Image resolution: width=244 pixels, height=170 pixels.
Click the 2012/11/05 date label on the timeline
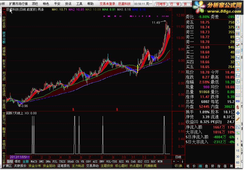point(20,157)
